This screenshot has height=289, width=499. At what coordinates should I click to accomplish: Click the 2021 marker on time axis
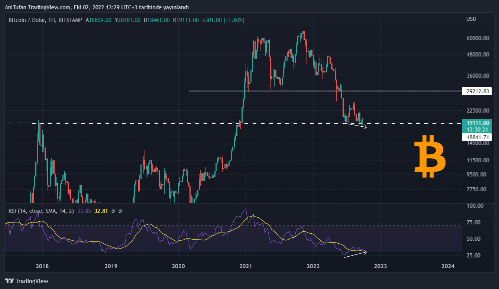245,266
